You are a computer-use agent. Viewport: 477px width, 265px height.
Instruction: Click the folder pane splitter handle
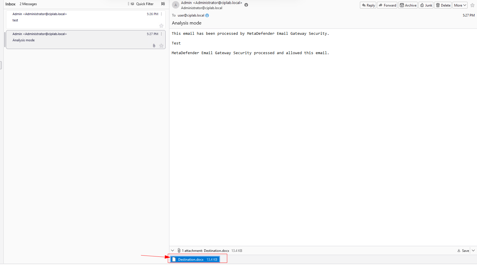point(1,65)
